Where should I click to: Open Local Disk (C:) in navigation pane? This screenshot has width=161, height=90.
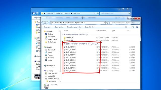coord(52,73)
